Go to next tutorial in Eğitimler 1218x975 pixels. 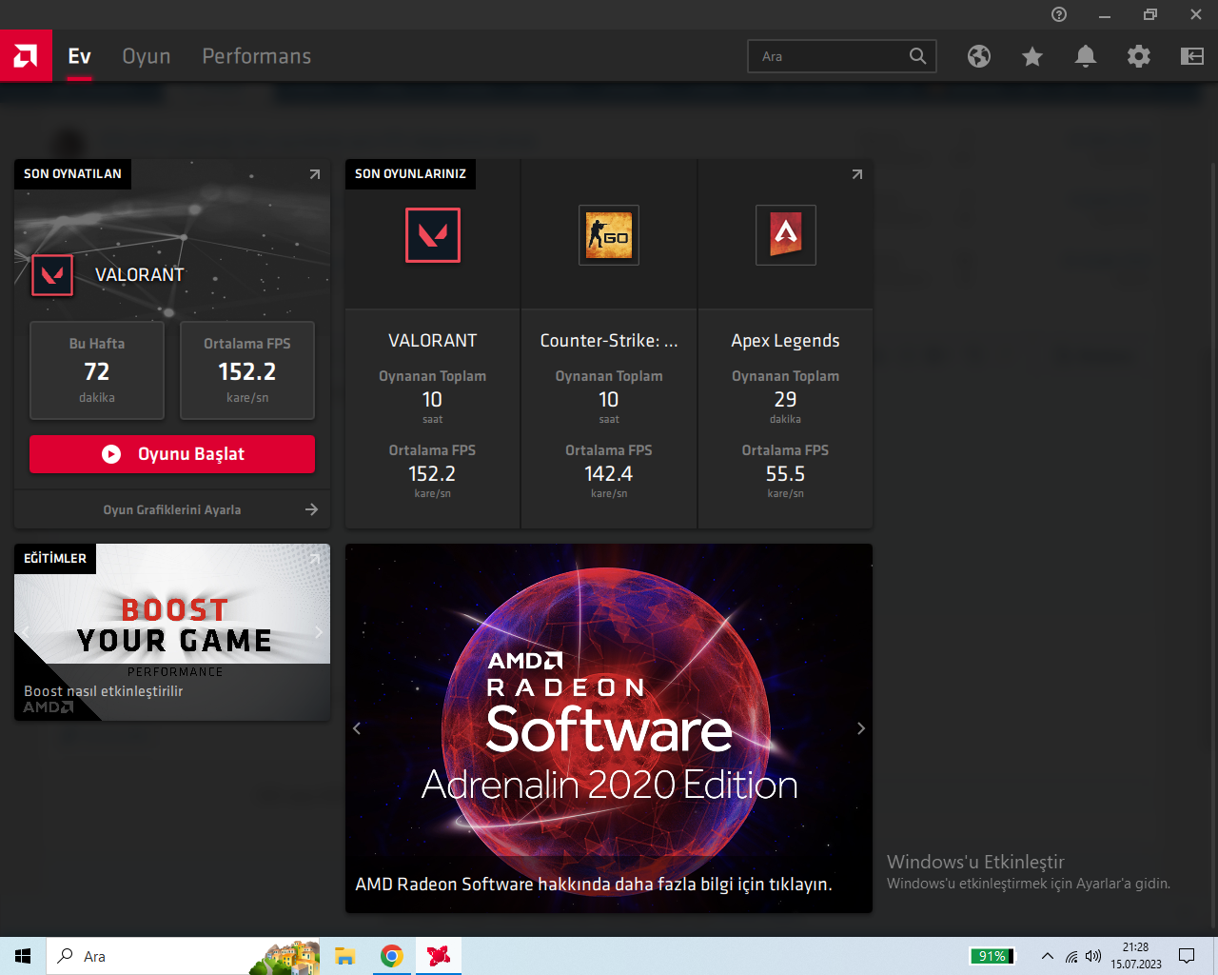(x=319, y=632)
